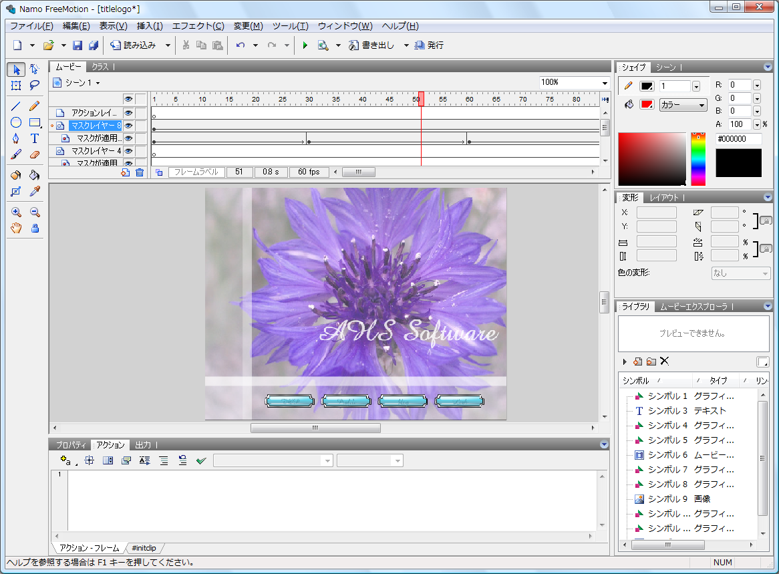
Task: Open the カラー fill type dropdown
Action: point(683,105)
